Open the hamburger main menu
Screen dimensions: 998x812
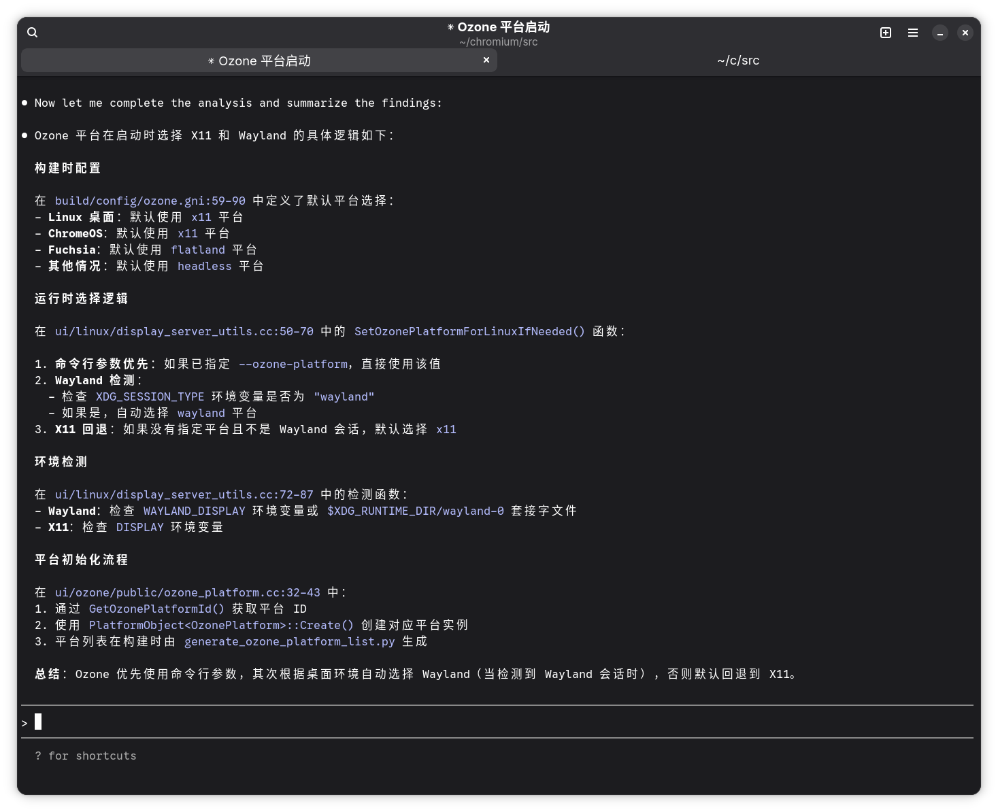coord(913,32)
